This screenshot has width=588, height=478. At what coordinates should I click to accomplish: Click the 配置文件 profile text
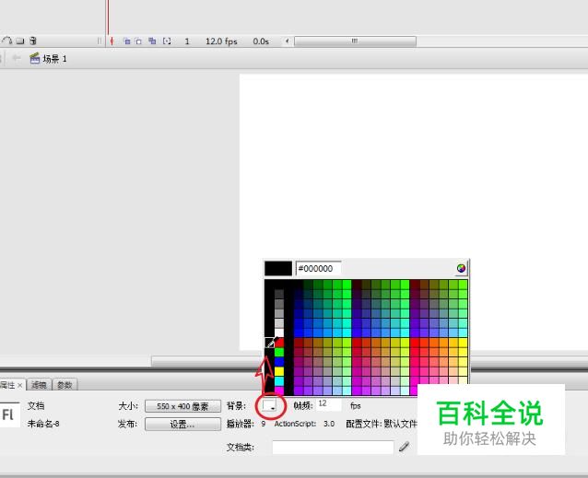pos(382,424)
